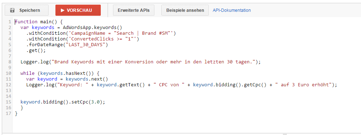Click the play triangle icon on Vorschau
This screenshot has width=361, height=135.
62,10
